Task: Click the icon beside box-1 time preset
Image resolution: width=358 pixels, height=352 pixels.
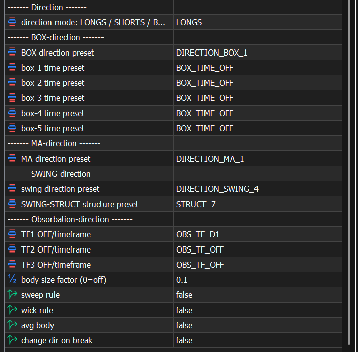Action: coord(12,67)
